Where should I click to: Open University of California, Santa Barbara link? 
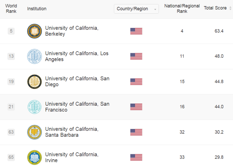(72, 132)
